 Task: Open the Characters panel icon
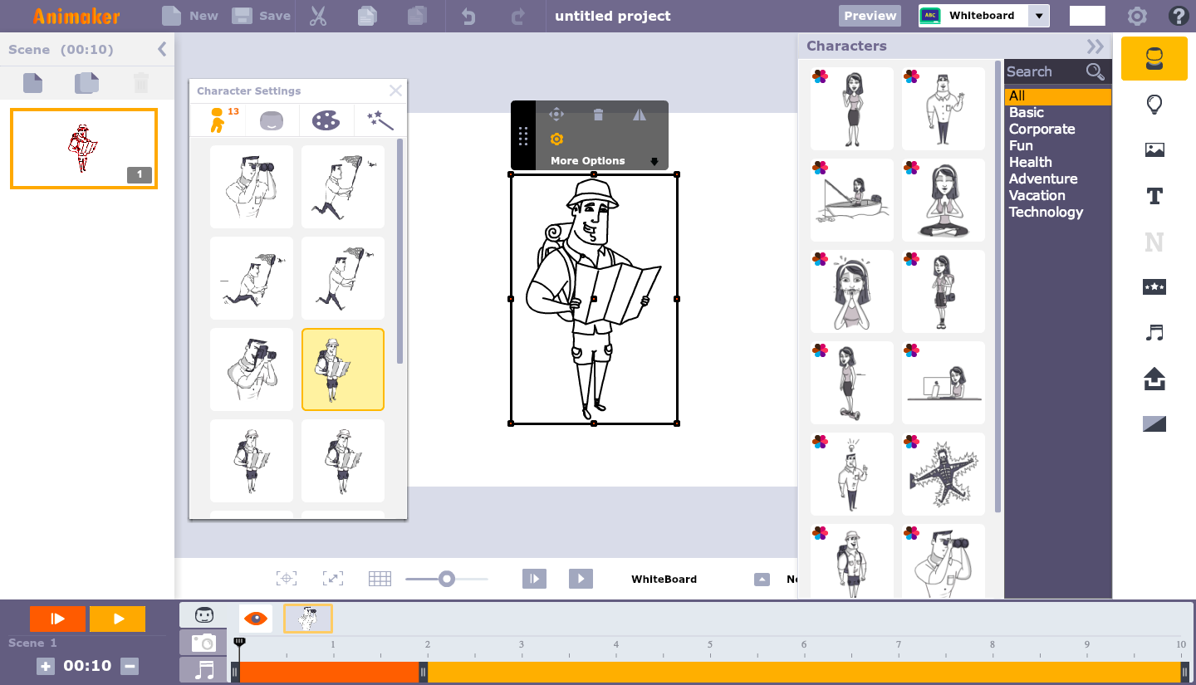pyautogui.click(x=1154, y=58)
